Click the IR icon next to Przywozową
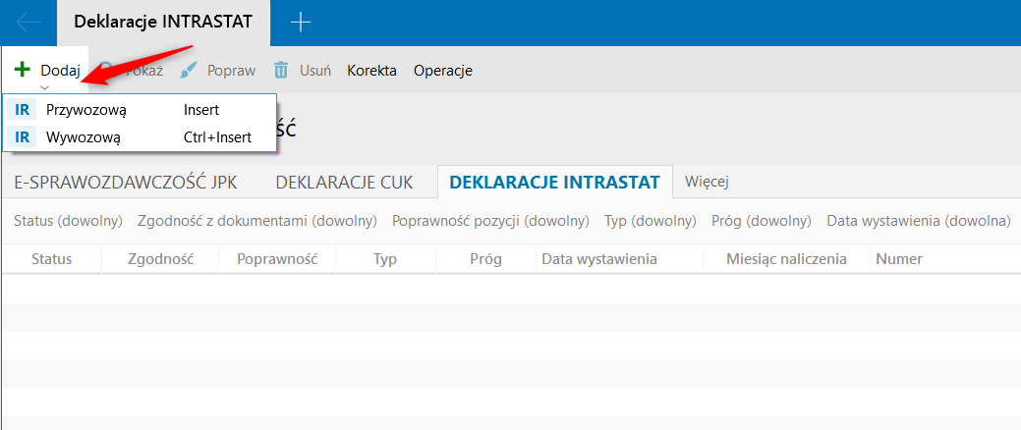The height and width of the screenshot is (430, 1021). (23, 110)
